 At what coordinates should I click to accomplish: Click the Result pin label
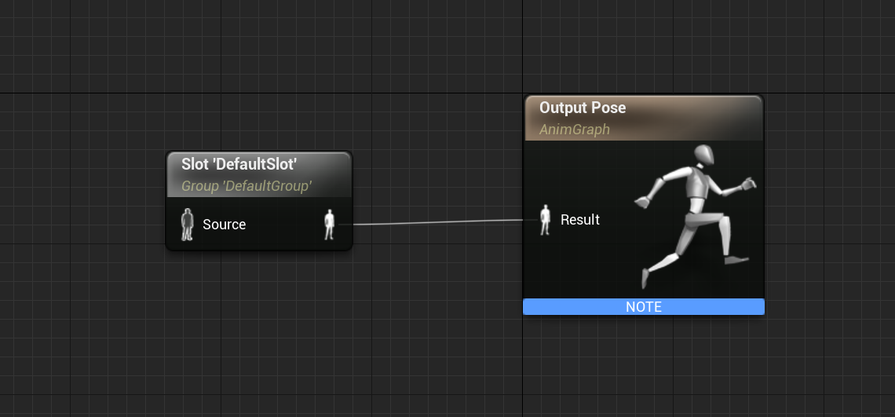point(580,220)
